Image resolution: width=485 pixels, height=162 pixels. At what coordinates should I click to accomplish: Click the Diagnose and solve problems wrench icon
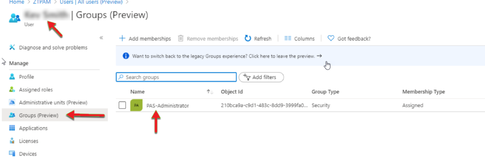tap(12, 48)
